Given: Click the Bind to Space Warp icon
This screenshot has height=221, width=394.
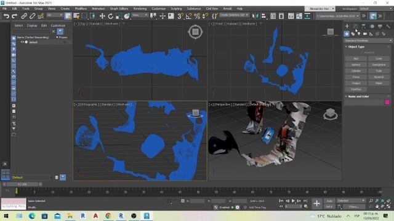Looking at the screenshot, I should [41, 17].
